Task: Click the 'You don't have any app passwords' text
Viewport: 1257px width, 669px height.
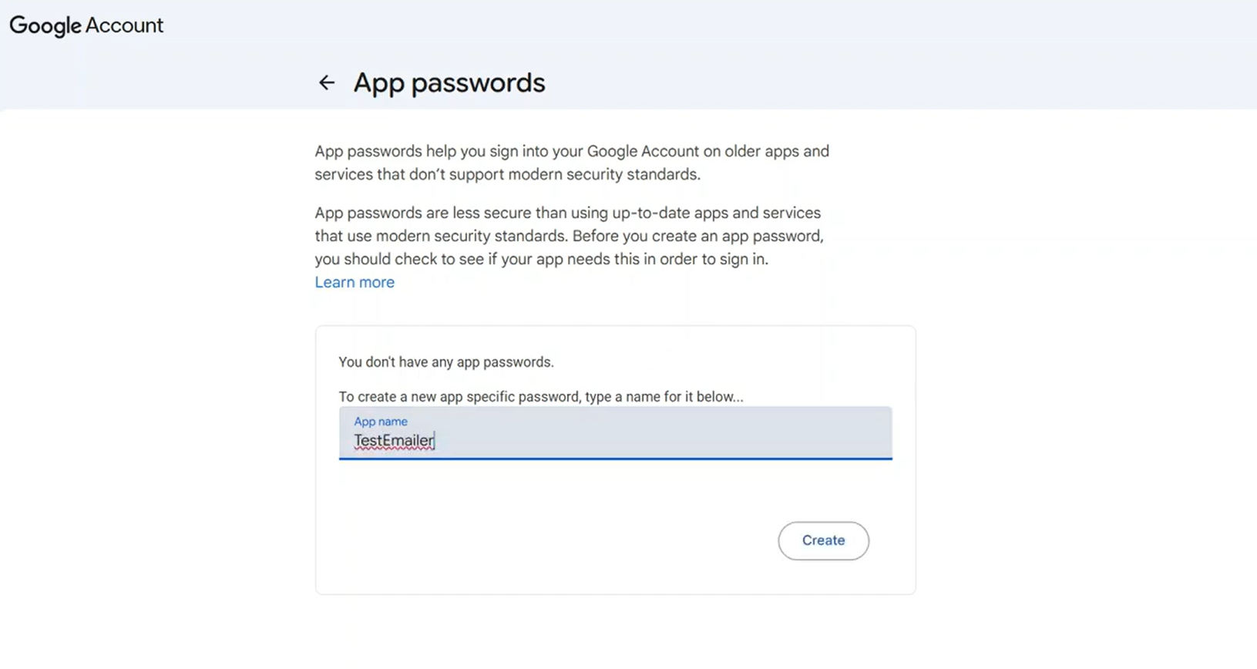Action: pos(445,361)
